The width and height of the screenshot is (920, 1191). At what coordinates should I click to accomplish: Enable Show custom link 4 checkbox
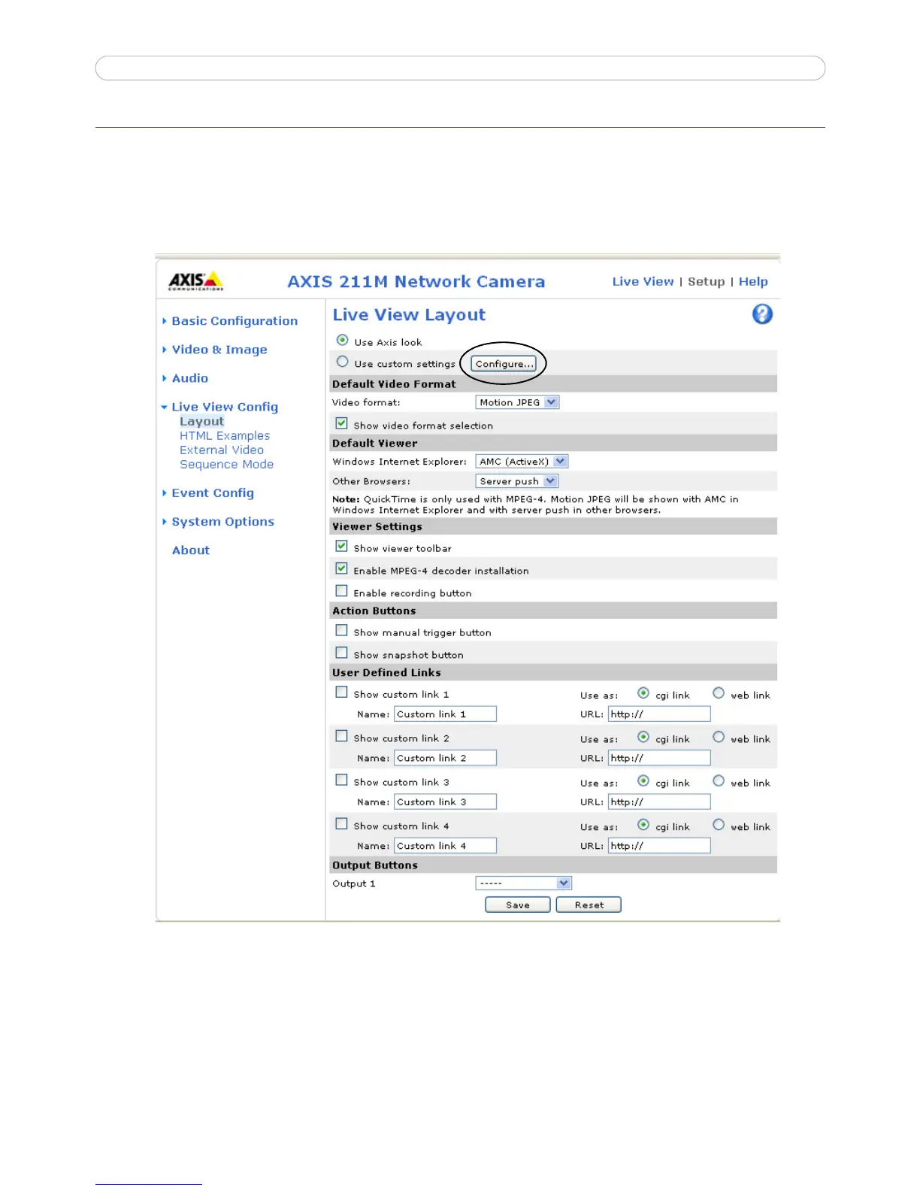click(342, 824)
